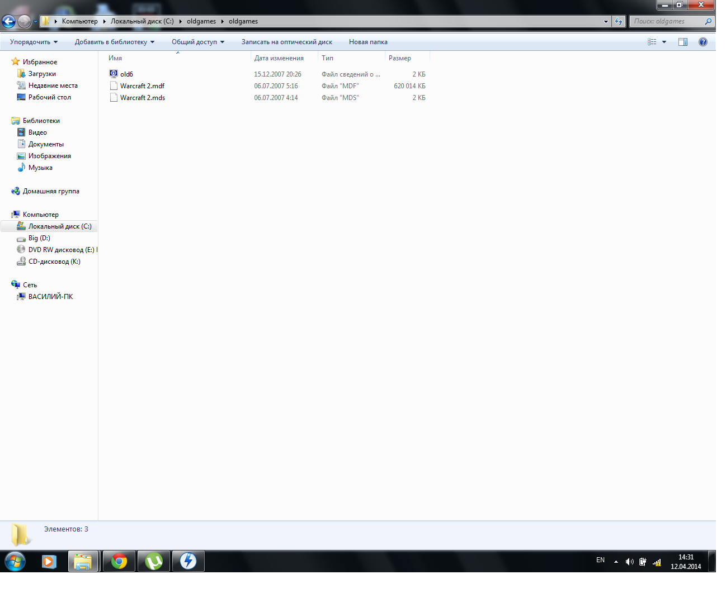
Task: Select the file name 'Warcraft 2.mds'
Action: pyautogui.click(x=143, y=98)
